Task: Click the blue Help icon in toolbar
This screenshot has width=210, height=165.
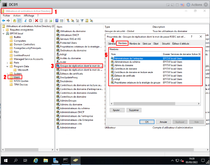Action: (56, 21)
